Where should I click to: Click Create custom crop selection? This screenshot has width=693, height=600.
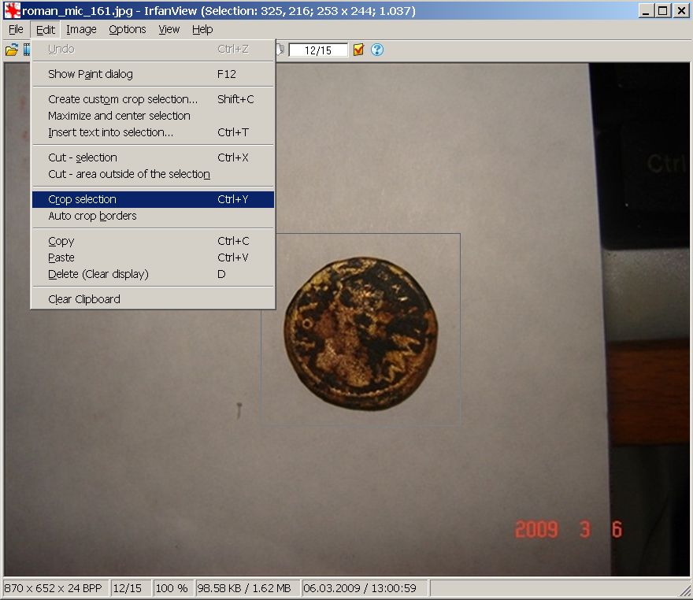point(123,99)
